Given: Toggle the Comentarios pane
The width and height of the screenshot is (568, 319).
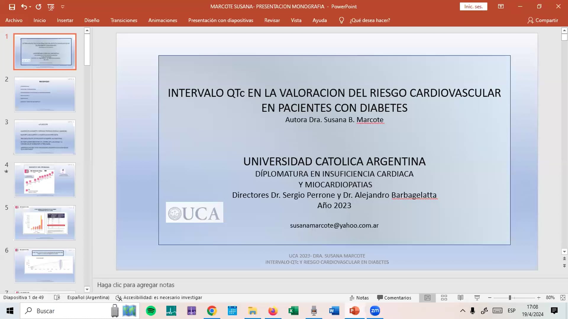Looking at the screenshot, I should click(394, 298).
